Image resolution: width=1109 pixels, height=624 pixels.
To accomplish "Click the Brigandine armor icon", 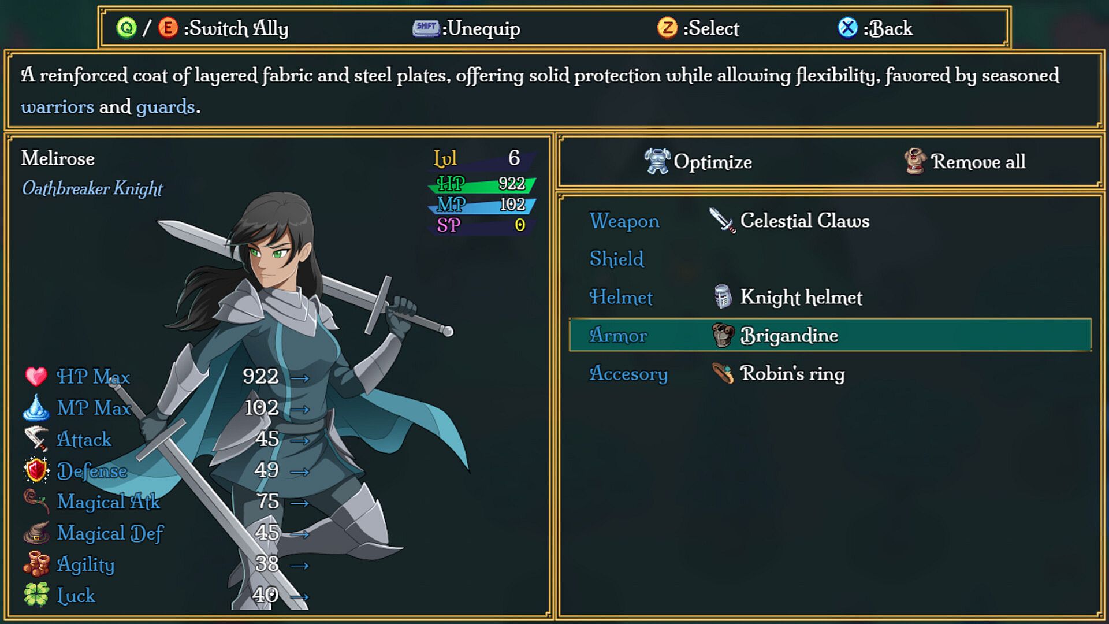I will tap(722, 335).
